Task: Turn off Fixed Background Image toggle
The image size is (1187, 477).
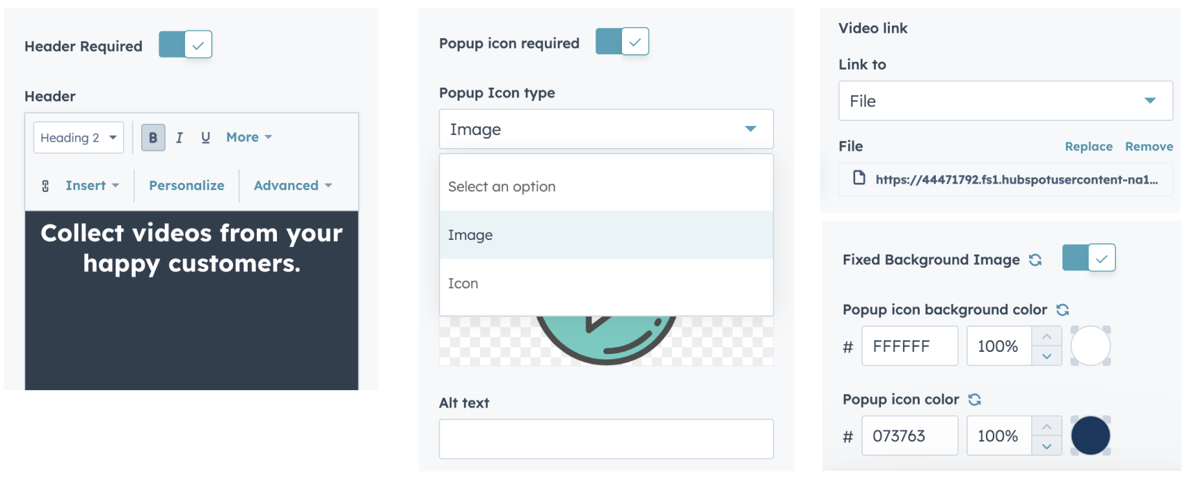Action: point(1088,259)
